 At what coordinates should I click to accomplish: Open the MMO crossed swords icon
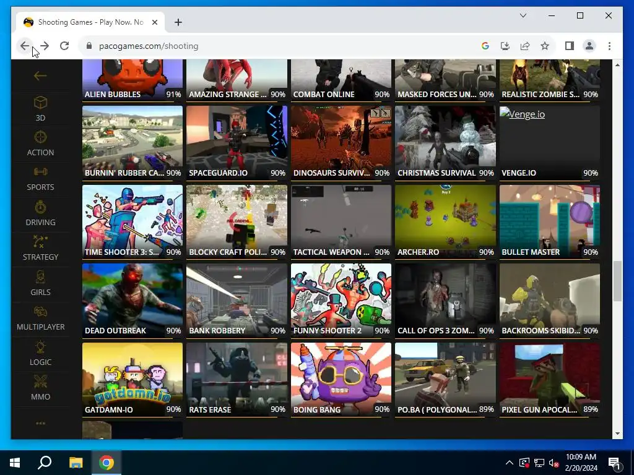tap(40, 382)
